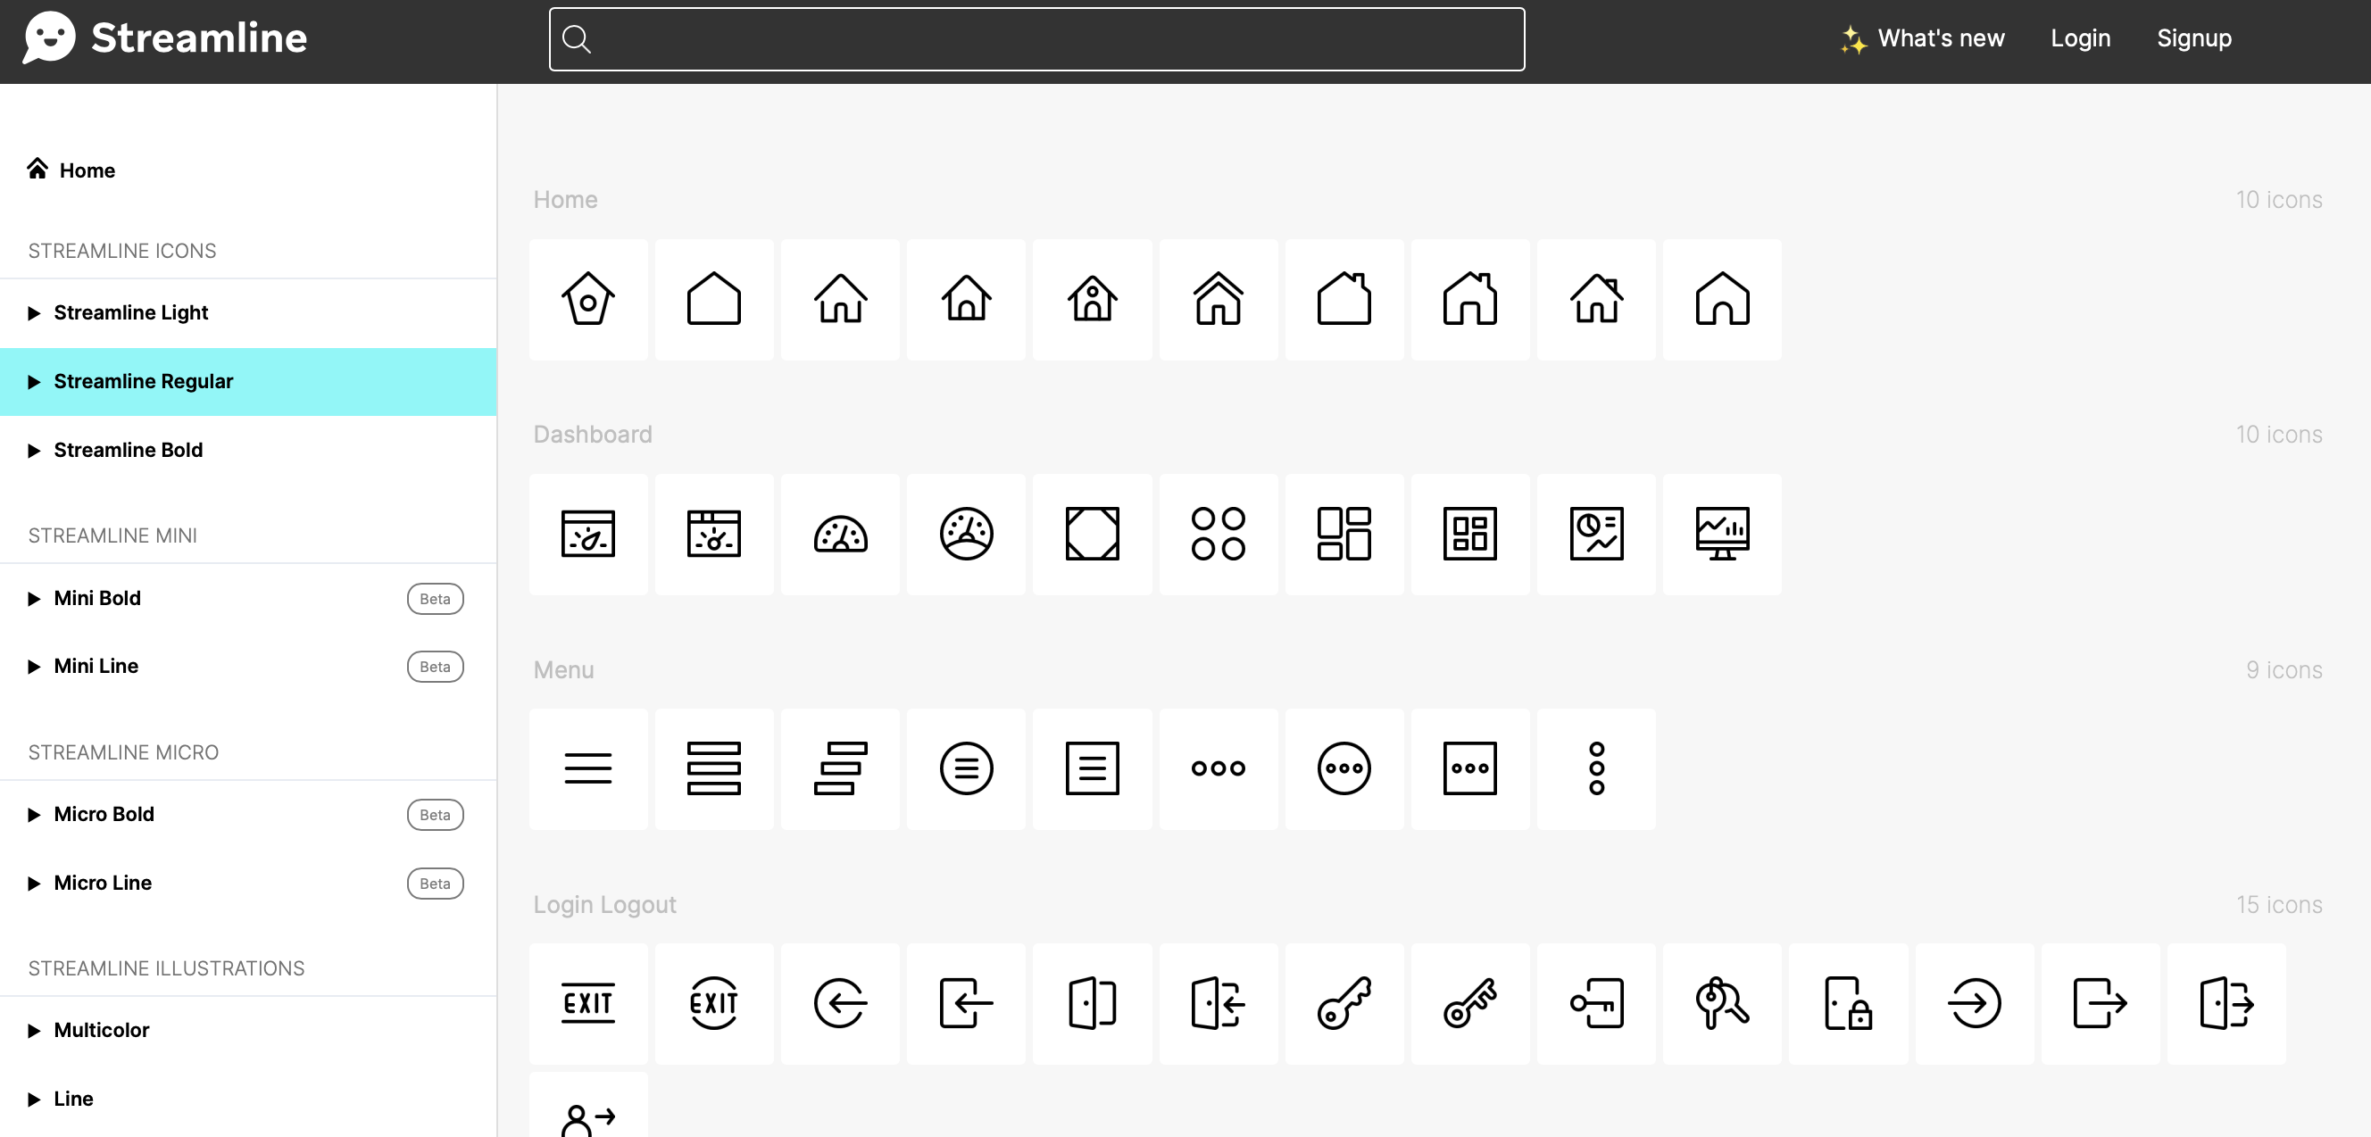Viewport: 2371px width, 1137px height.
Task: Select the phone with padlock icon
Action: 1848,1004
